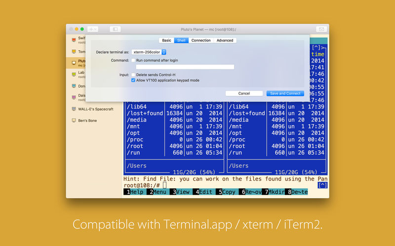Click the [^] panel toggle near prompt
This screenshot has height=246, width=395.
(x=322, y=185)
